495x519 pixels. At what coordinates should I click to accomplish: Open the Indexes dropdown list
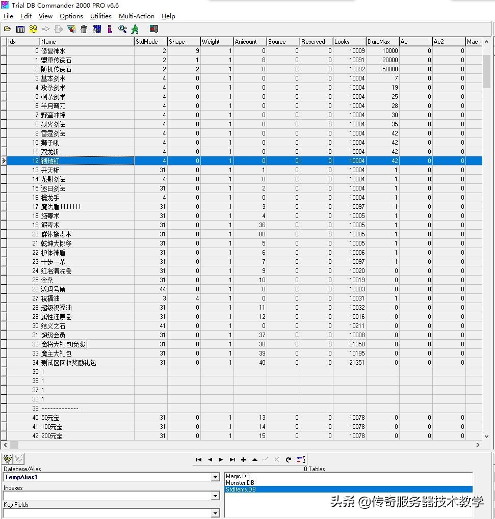pyautogui.click(x=215, y=496)
